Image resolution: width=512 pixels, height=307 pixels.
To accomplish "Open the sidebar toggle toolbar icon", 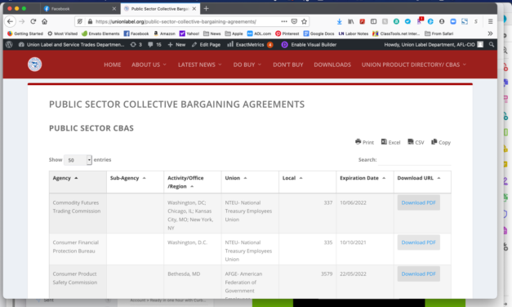I will (x=373, y=21).
